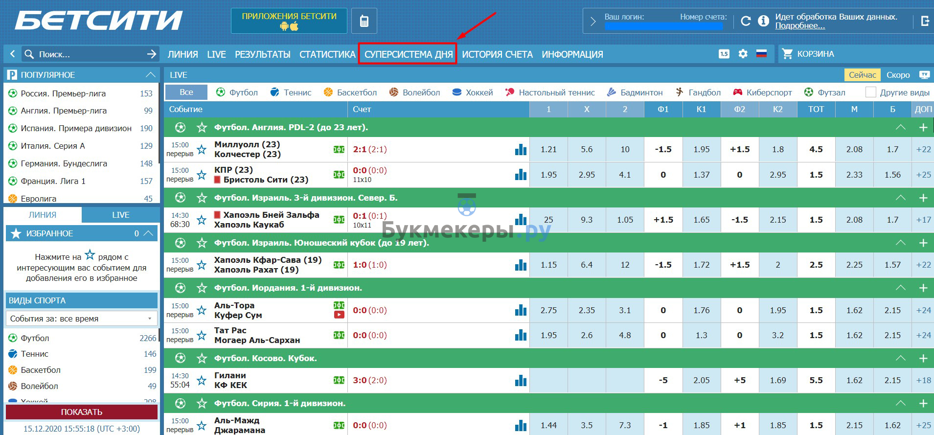Open the shopping cart icon
Screen dimensions: 934x435
coord(787,54)
